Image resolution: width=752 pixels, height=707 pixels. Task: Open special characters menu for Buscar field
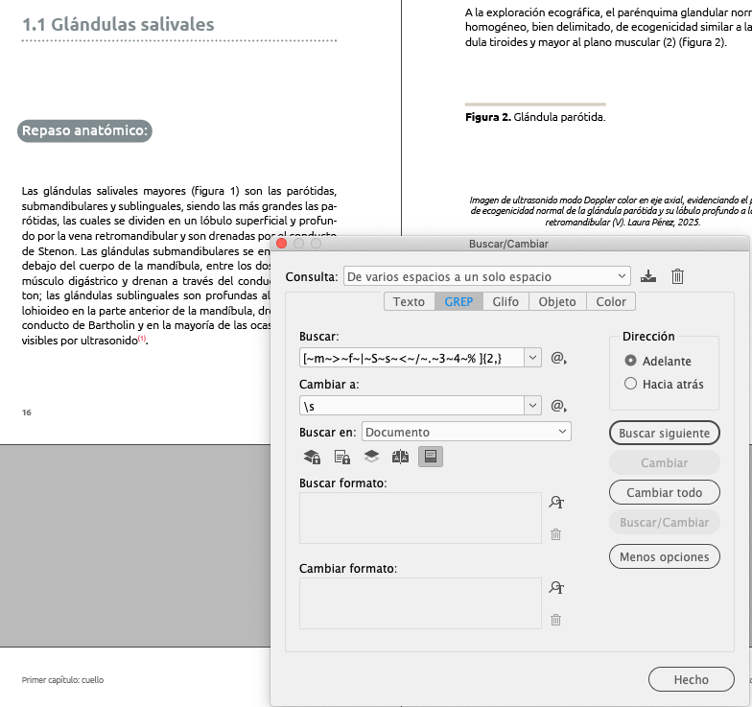tap(558, 358)
